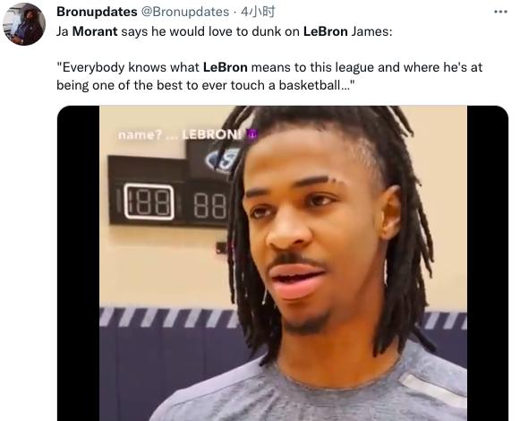Click bold LeBron in the quoted sentence
This screenshot has width=520, height=421.
226,67
